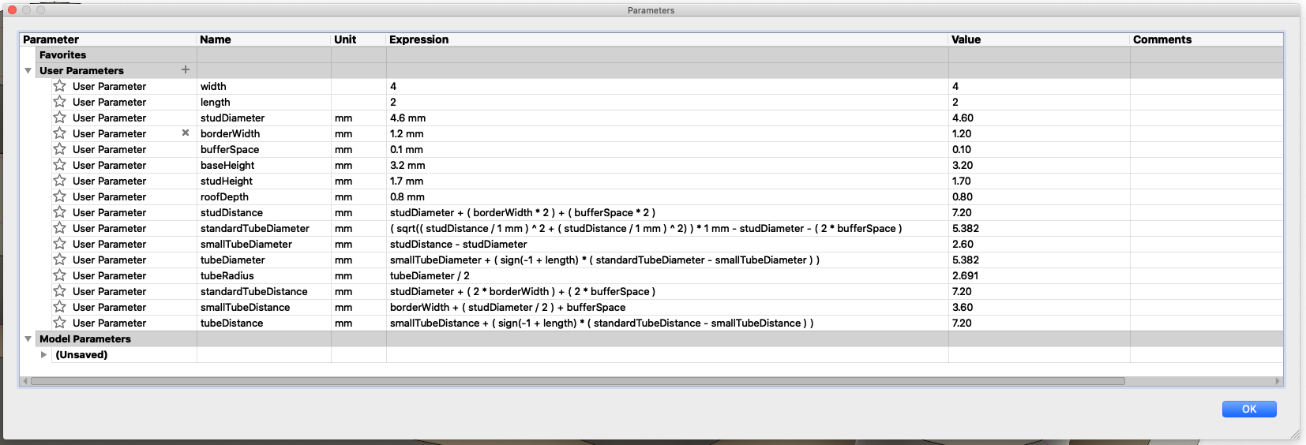Edit the '0.1 mm' expression of bufferSpace
1306x445 pixels.
(667, 149)
